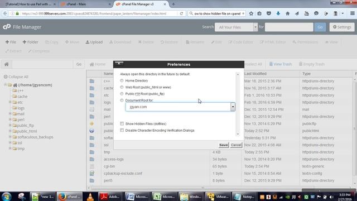The width and height of the screenshot is (357, 201).
Task: Open Adobe Reader taskbar item
Action: pos(110,197)
